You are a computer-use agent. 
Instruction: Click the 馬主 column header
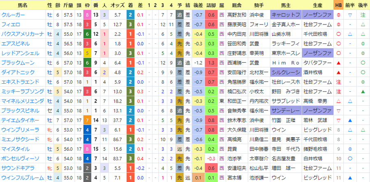[286, 5]
